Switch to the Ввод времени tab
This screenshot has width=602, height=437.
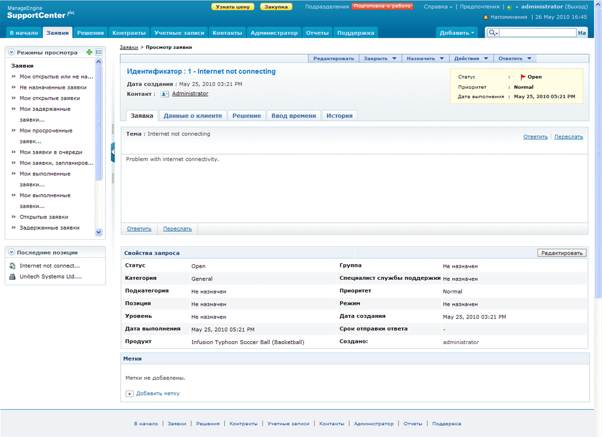(294, 116)
